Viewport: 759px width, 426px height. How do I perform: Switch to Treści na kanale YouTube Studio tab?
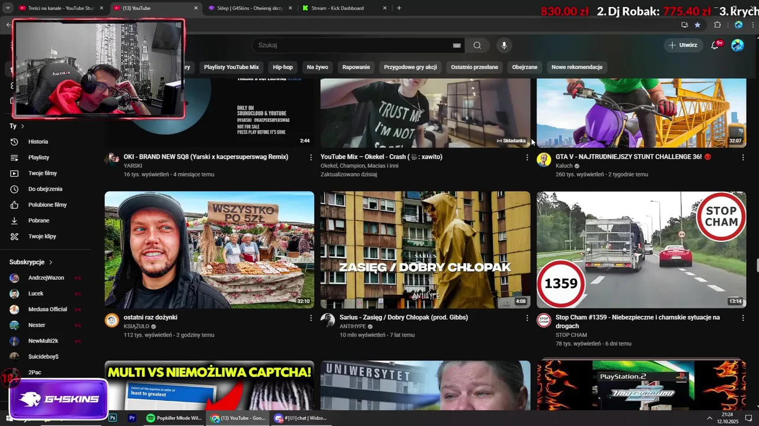pyautogui.click(x=62, y=8)
